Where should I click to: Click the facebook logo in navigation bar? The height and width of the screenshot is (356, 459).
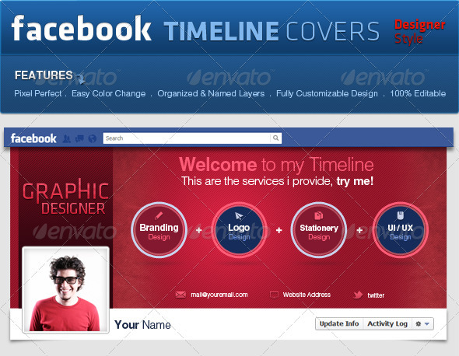(x=33, y=138)
